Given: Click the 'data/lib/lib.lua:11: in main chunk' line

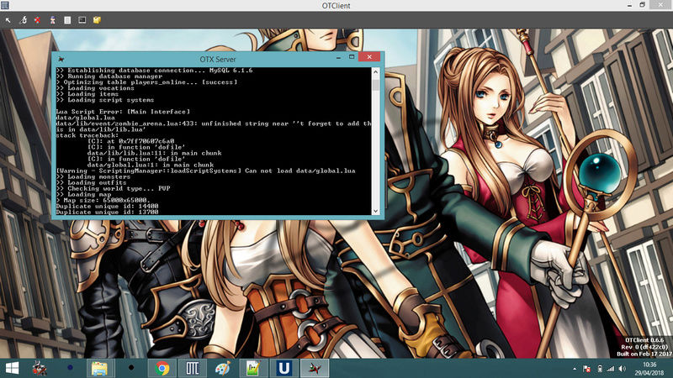Looking at the screenshot, I should 155,153.
